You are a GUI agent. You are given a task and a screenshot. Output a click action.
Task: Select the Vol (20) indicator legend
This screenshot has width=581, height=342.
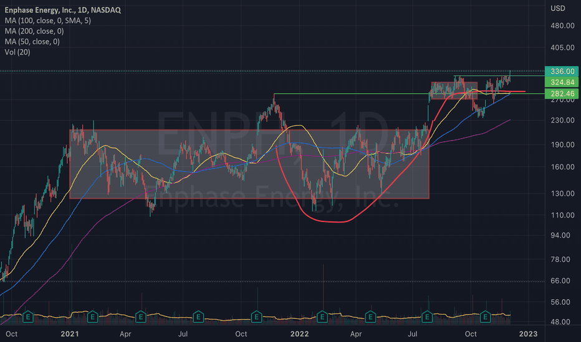click(17, 52)
